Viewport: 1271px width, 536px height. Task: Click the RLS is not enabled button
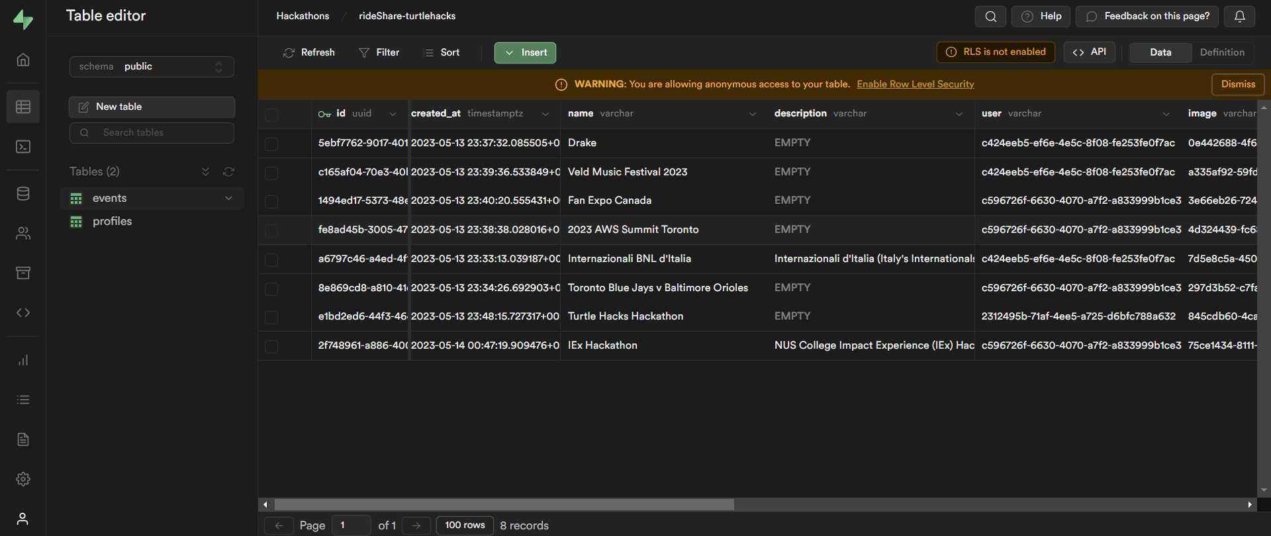point(996,52)
